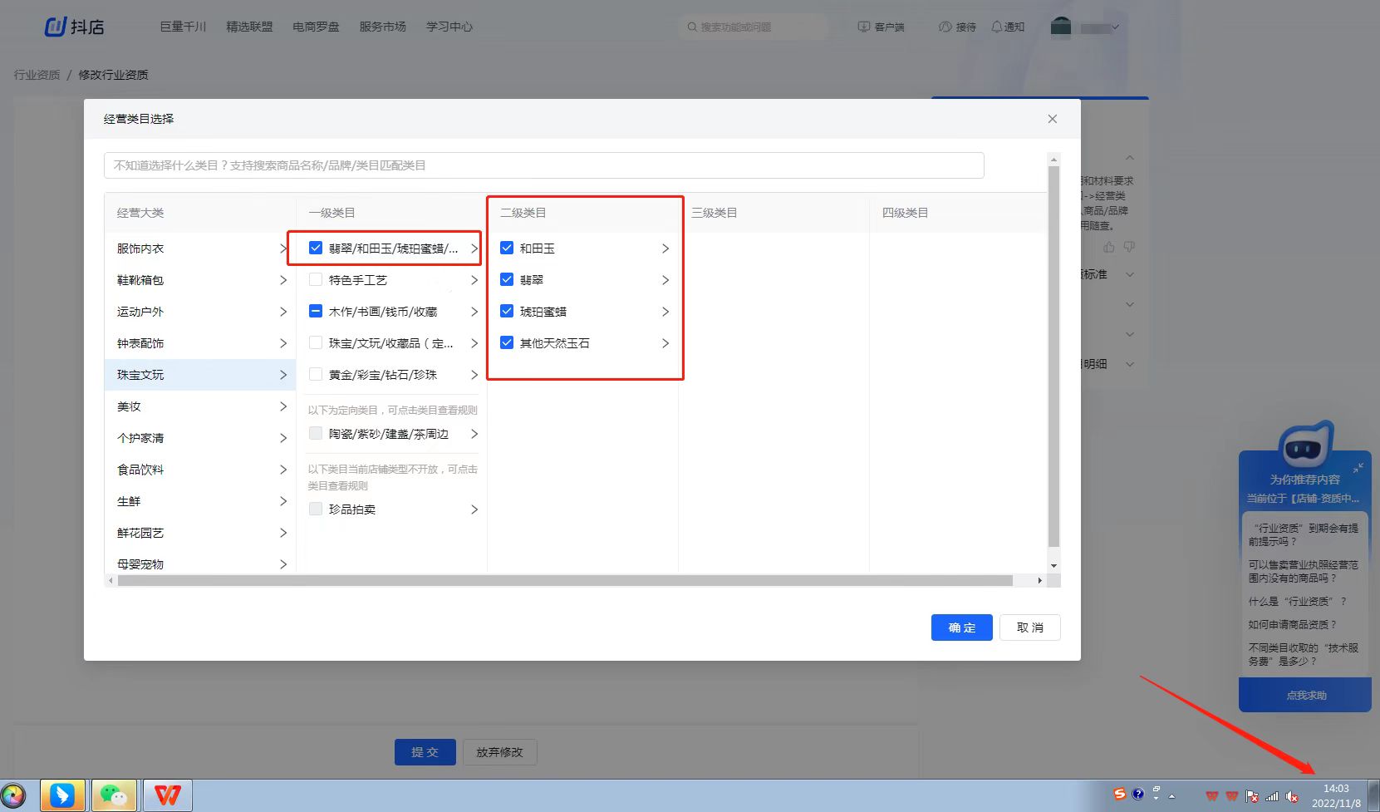Click the thumbs-down feedback icon
The image size is (1380, 812).
[x=1129, y=248]
